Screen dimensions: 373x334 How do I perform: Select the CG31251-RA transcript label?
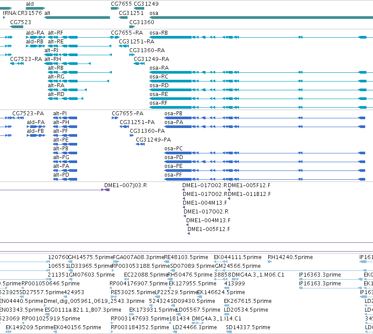[x=137, y=41]
